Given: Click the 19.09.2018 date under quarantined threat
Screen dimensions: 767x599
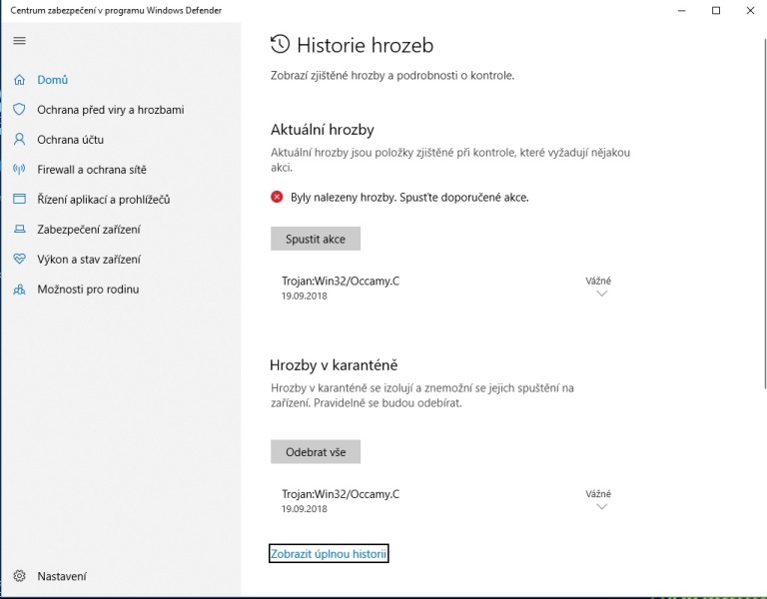Looking at the screenshot, I should 305,508.
